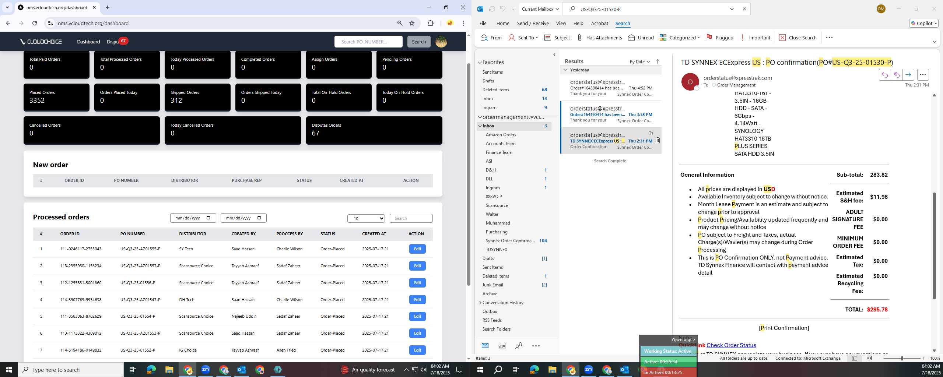Open Outlook Mail navigation icon
This screenshot has width=943, height=377.
tap(485, 346)
